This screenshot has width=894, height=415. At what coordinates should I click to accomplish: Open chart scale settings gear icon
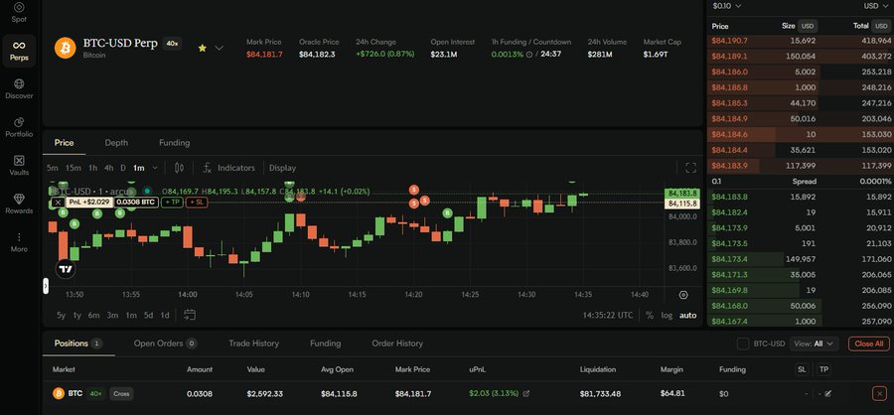[683, 295]
